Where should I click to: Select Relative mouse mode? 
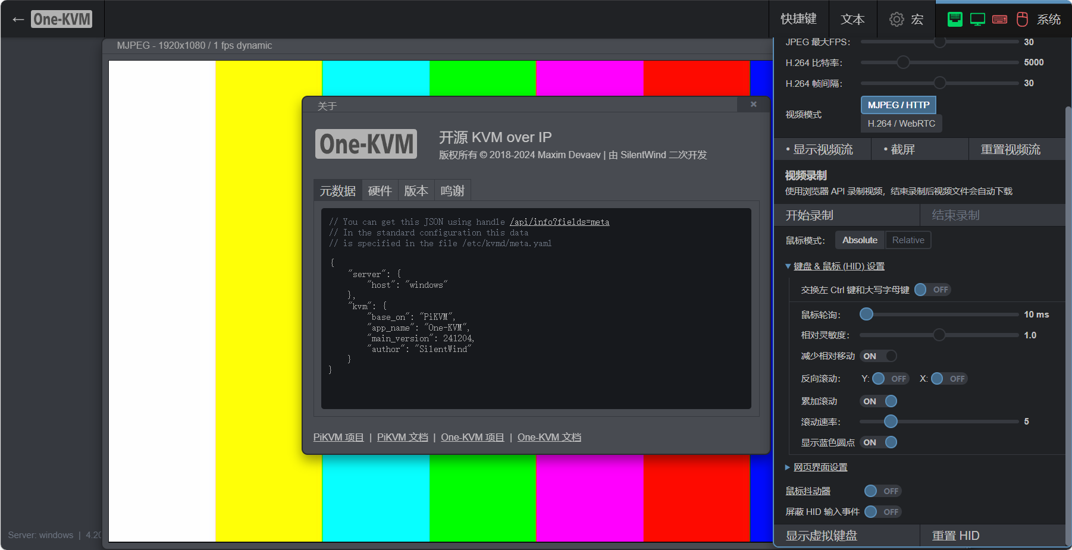(x=908, y=240)
